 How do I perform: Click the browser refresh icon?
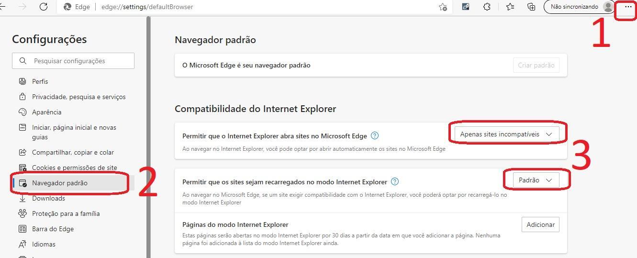[43, 7]
